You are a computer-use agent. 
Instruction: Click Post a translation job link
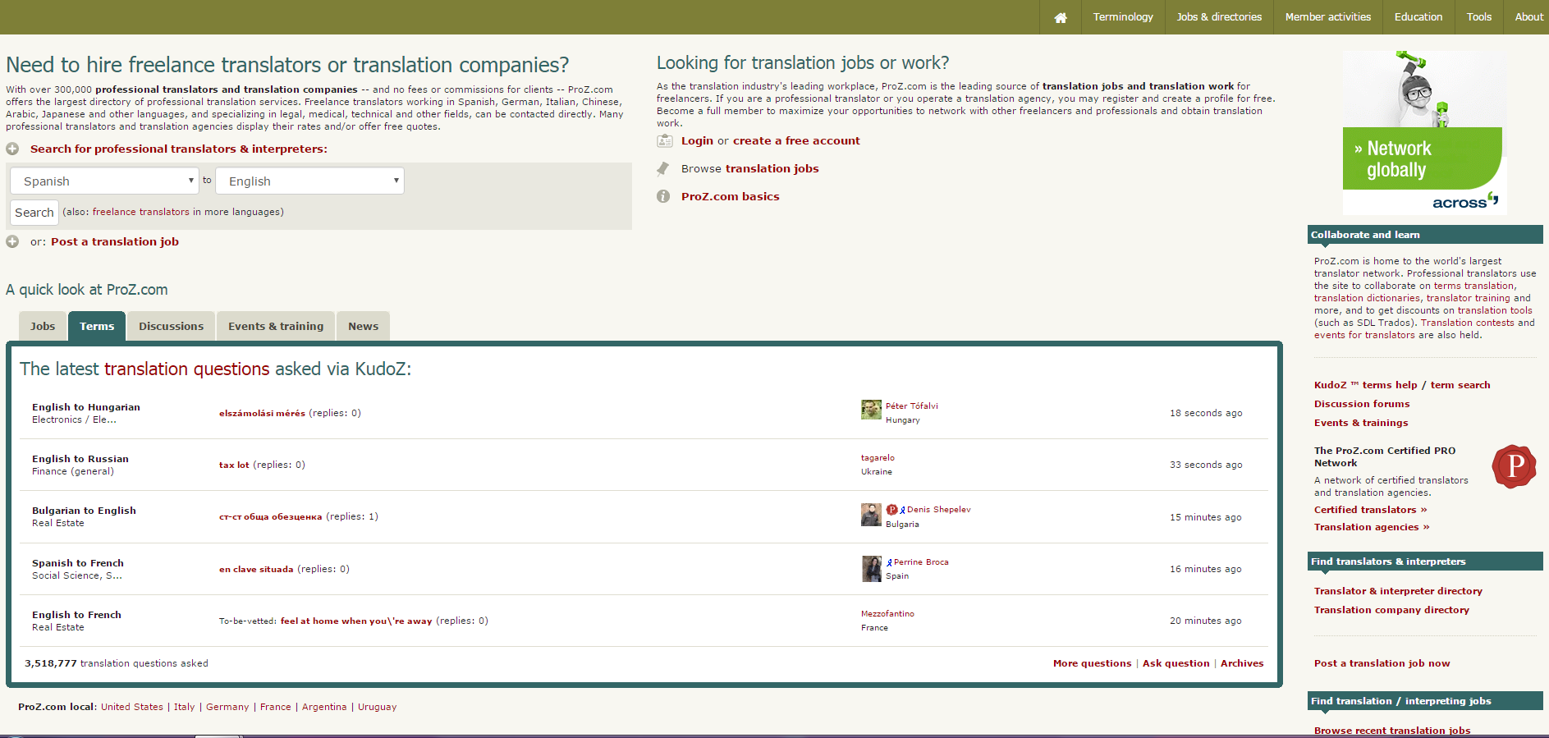(x=115, y=241)
